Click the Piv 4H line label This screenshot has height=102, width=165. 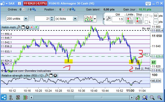[x=146, y=29]
